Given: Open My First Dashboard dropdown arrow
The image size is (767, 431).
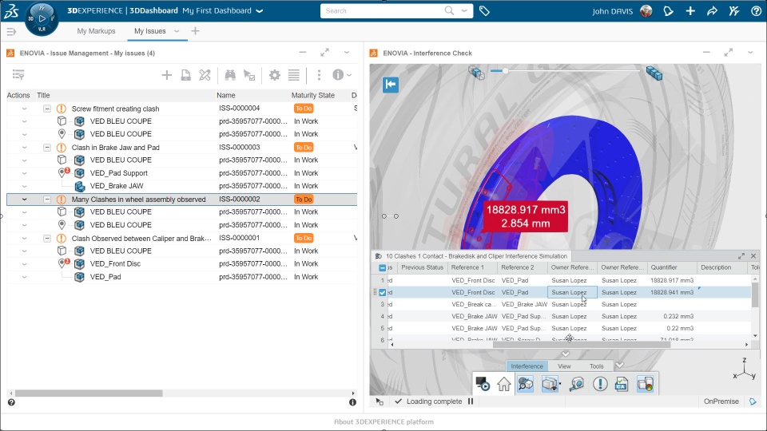Looking at the screenshot, I should [x=260, y=10].
